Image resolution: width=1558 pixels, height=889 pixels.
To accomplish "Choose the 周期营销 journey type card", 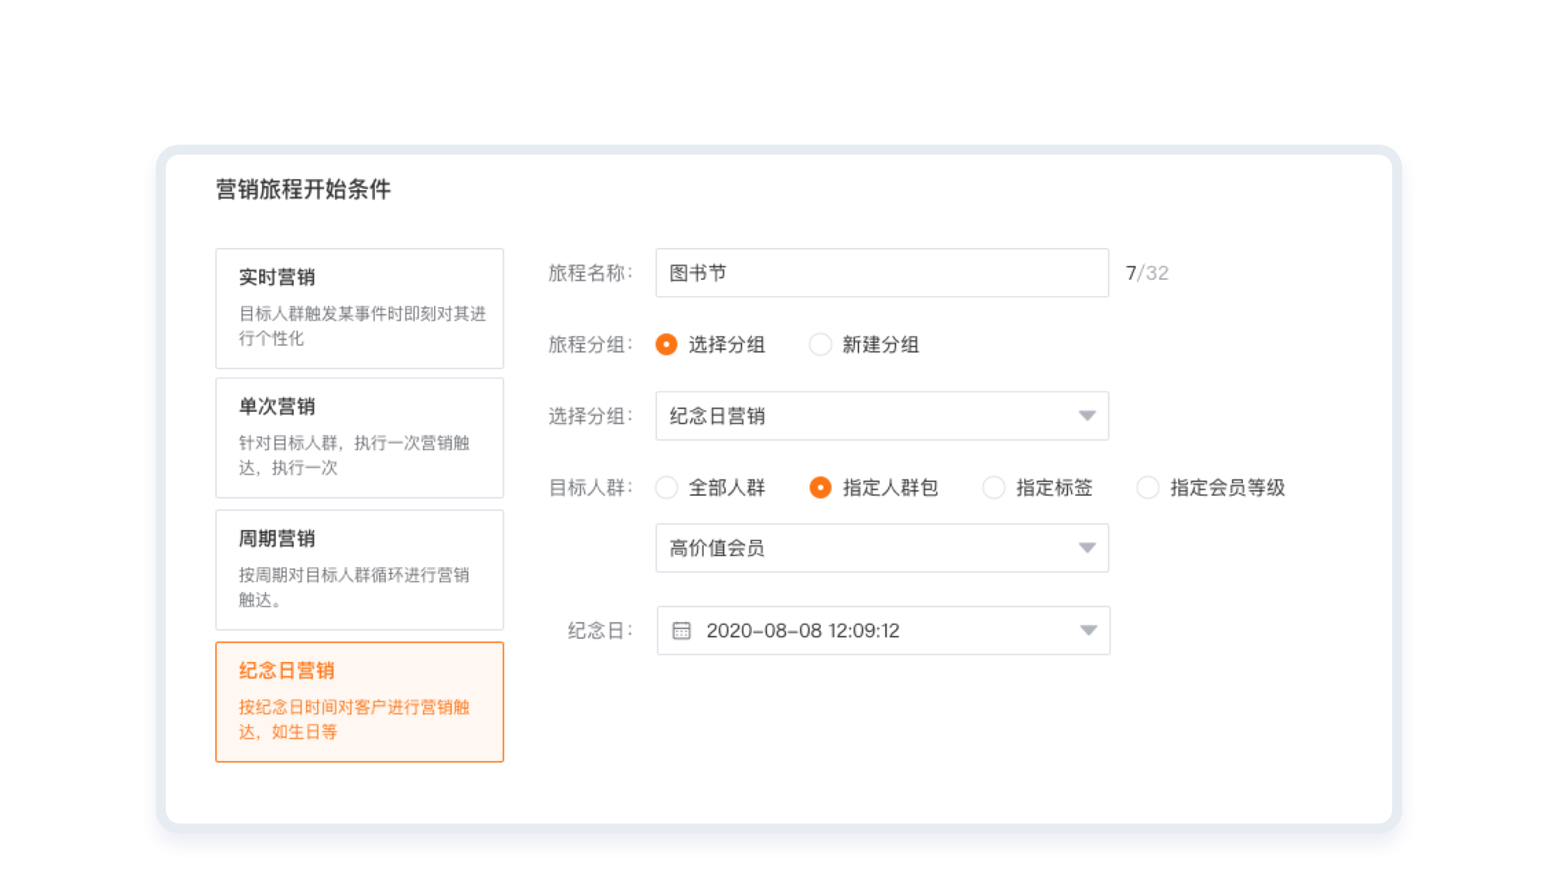I will tap(360, 570).
